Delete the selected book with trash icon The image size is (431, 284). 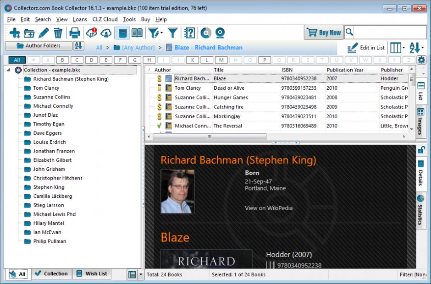point(58,33)
